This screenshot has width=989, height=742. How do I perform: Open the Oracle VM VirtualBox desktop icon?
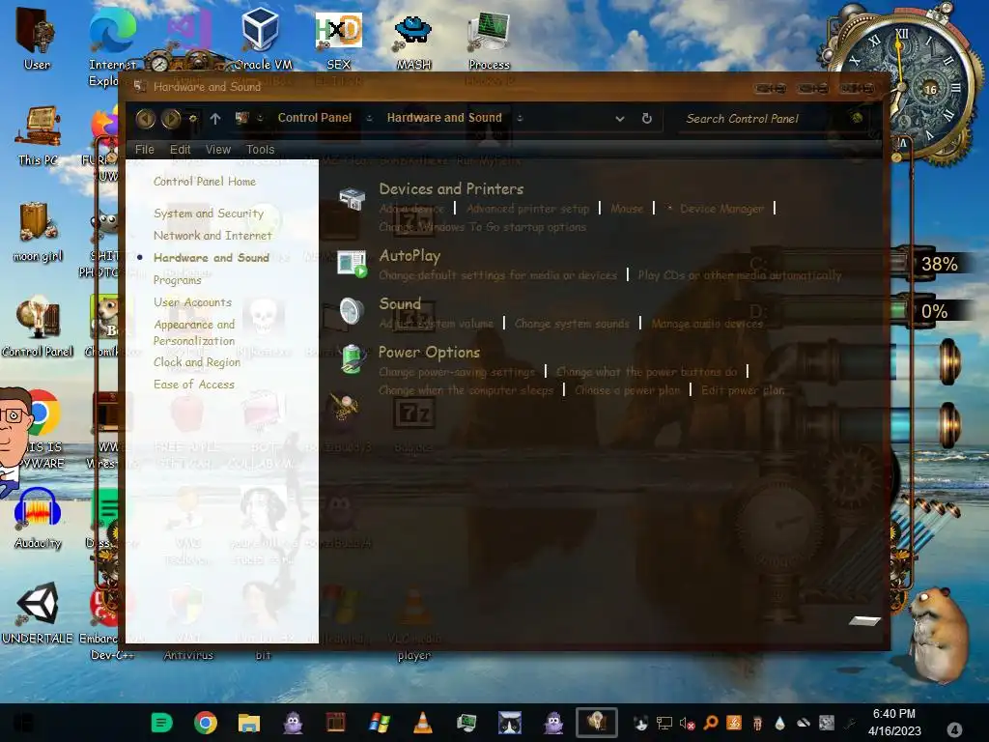pos(263,39)
